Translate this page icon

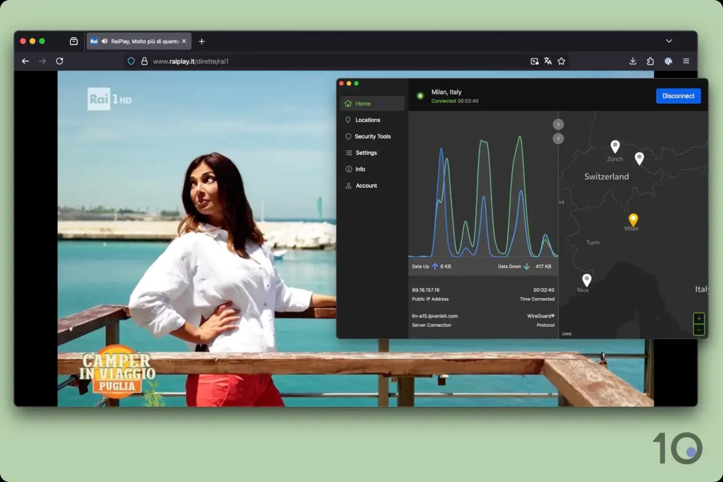point(548,61)
